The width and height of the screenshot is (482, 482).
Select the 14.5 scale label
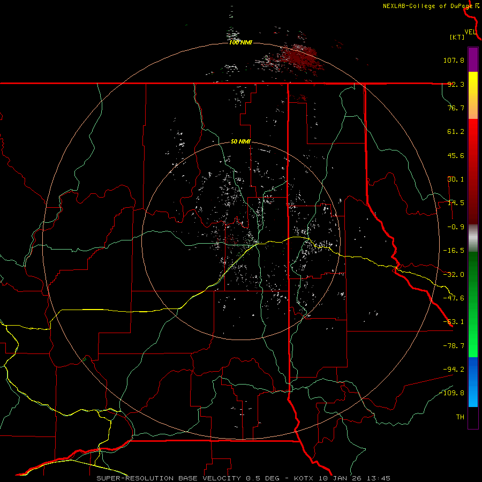(x=456, y=203)
